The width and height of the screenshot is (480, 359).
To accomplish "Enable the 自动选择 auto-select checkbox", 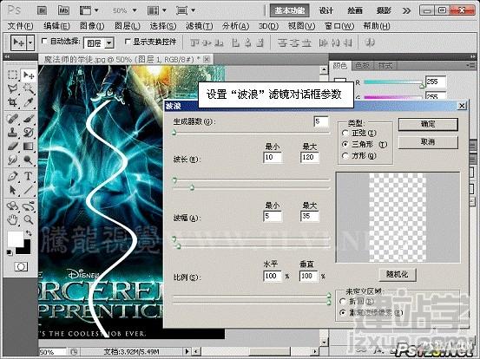I will tap(44, 41).
